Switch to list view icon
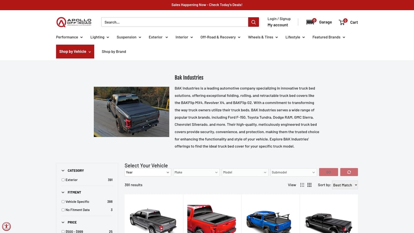Screen dimensions: 414x233 click(x=302, y=185)
